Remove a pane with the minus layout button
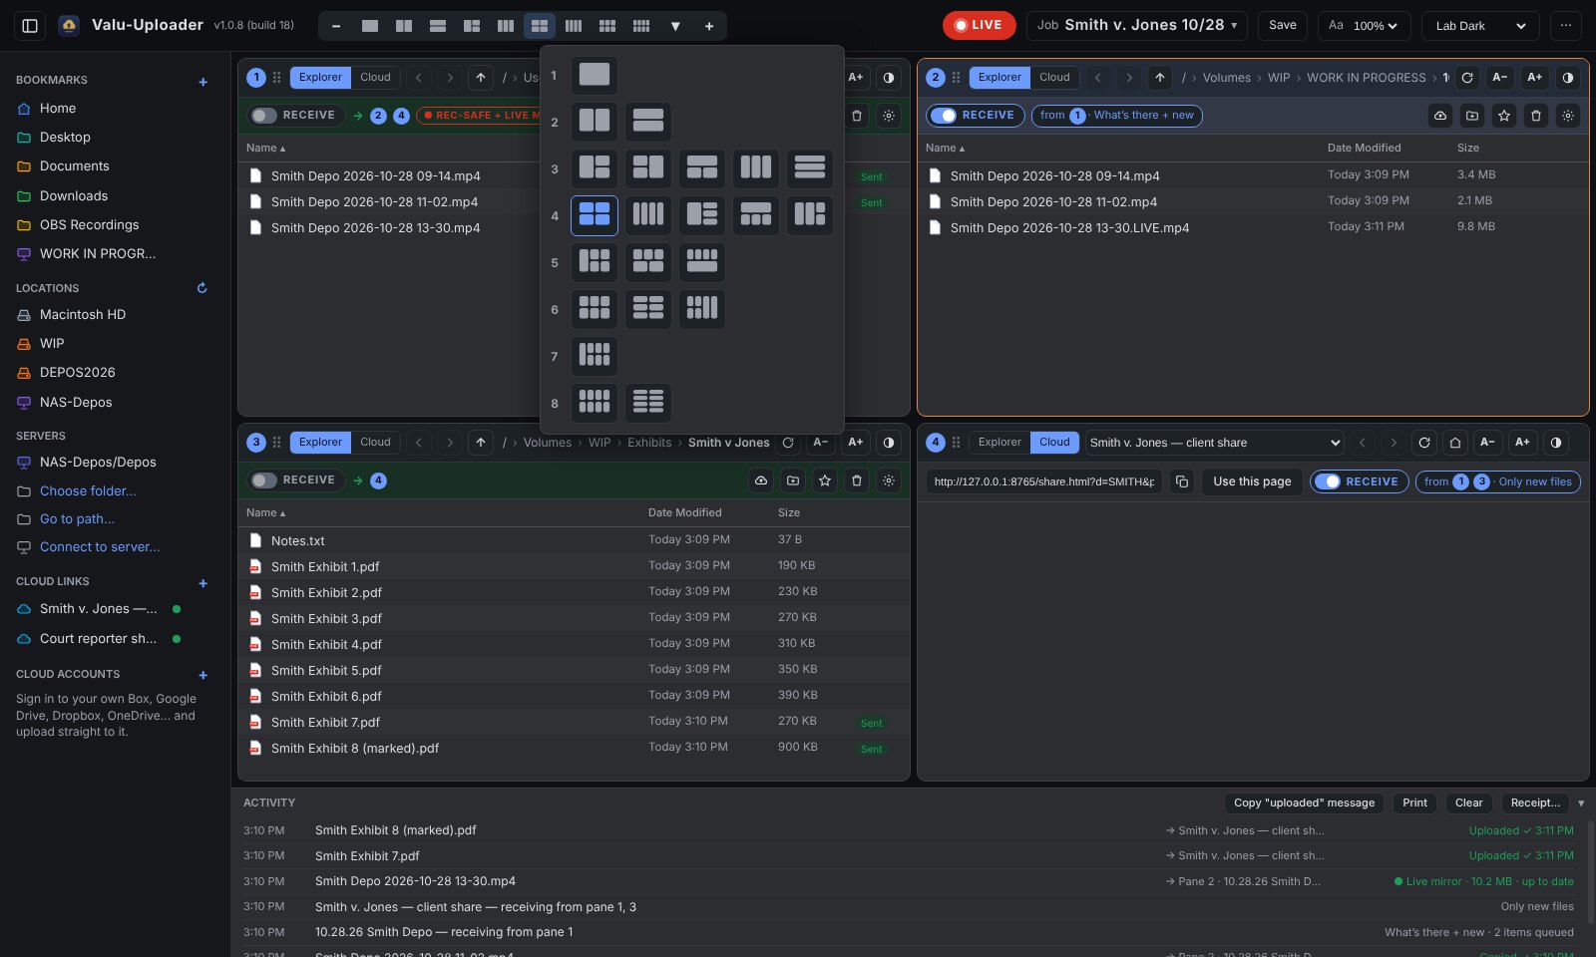The height and width of the screenshot is (957, 1596). 336,26
